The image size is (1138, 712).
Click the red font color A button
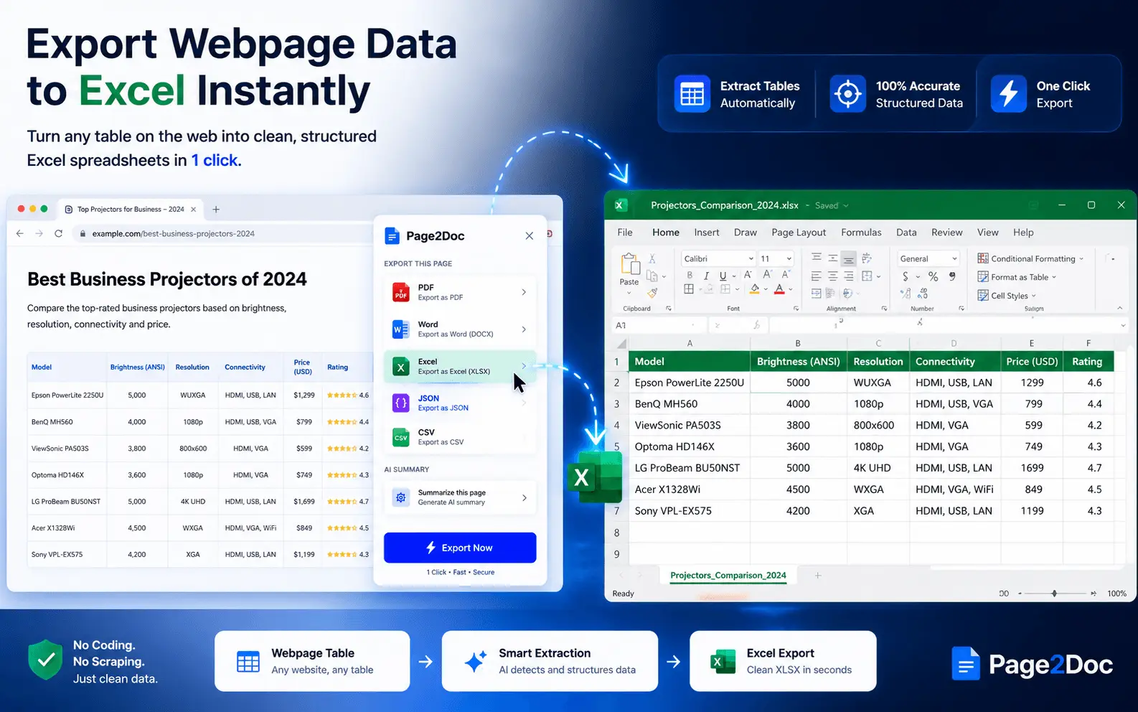(x=780, y=289)
